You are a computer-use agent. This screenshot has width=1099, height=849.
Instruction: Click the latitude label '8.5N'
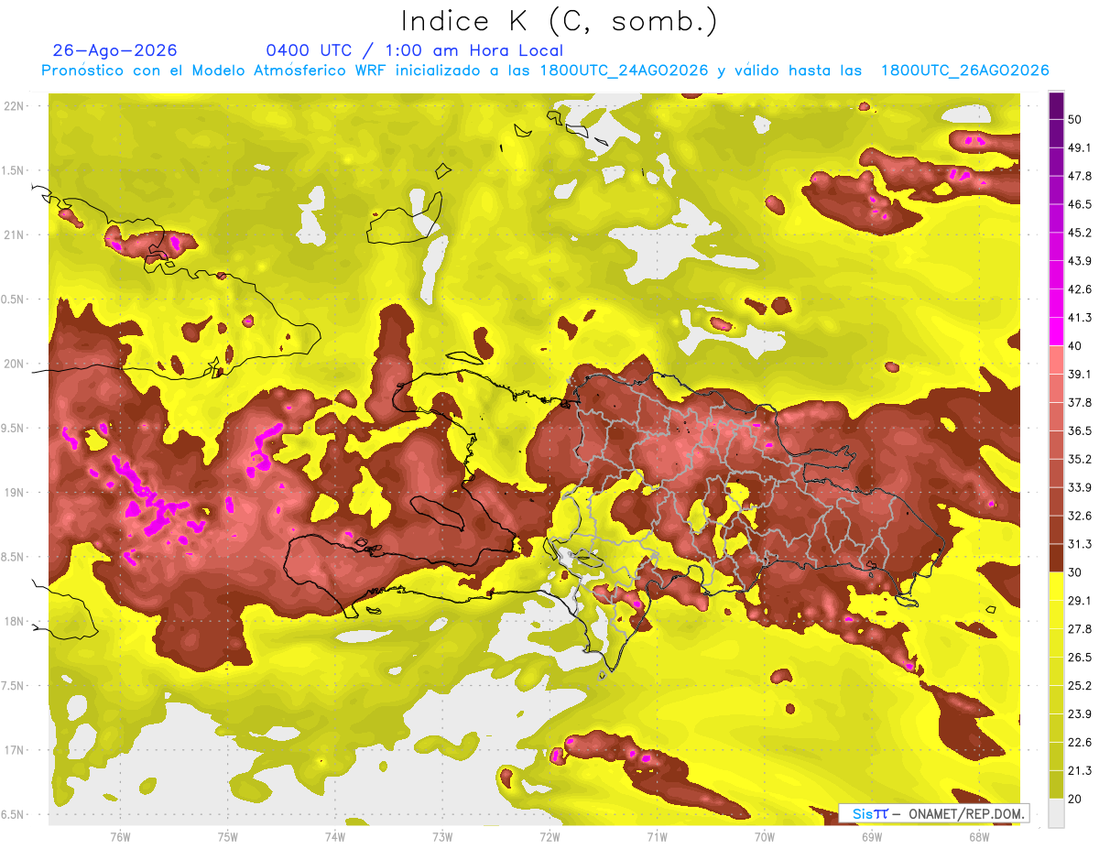tap(11, 557)
